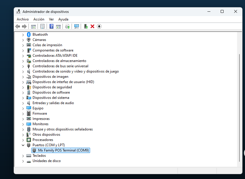The width and height of the screenshot is (245, 179).
Task: Expand the Teclados category
Action: click(x=23, y=156)
